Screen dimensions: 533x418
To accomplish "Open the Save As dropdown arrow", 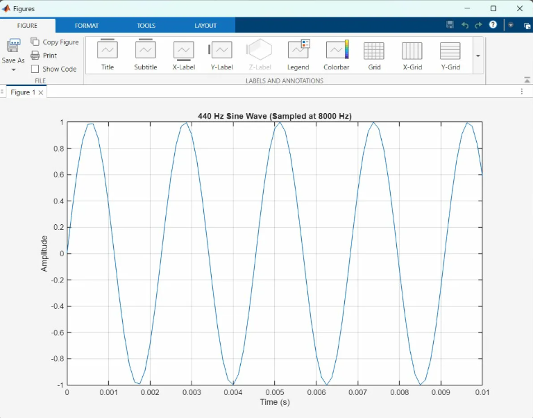I will point(14,69).
